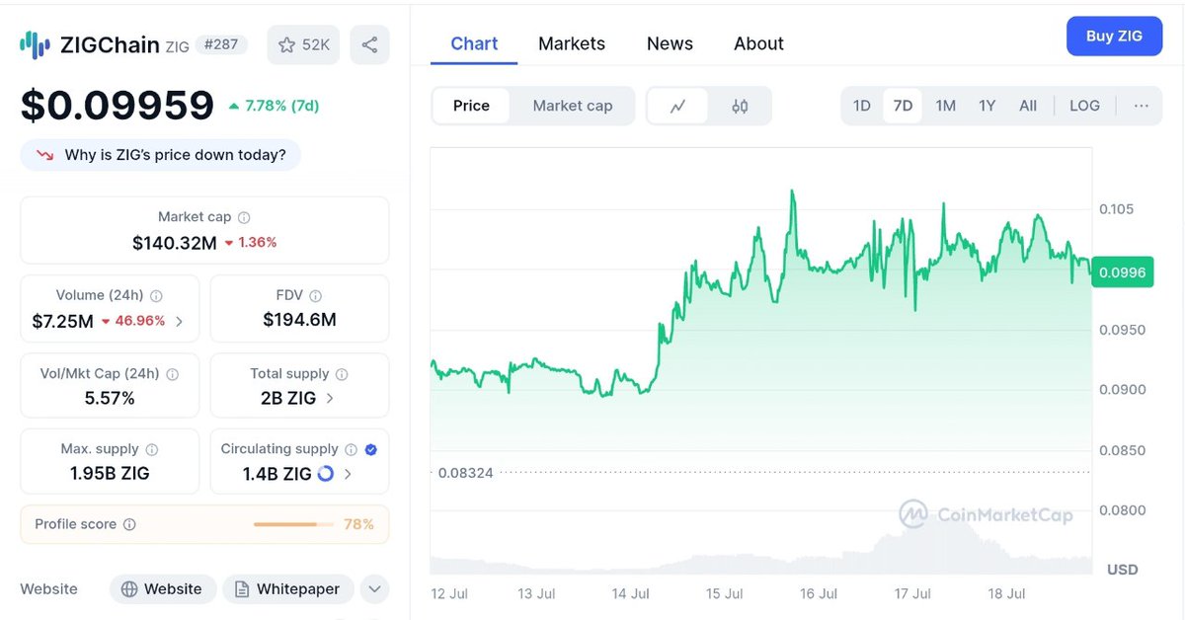
Task: Click the 0.0996 current price label
Action: [1121, 272]
